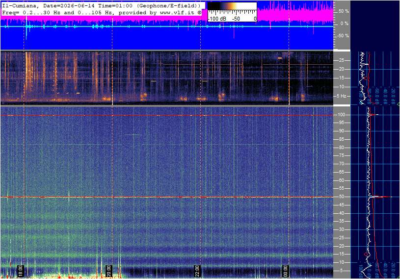This screenshot has height=279, width=400.
Task: Click the 85 tick on E-field axis
Action: click(x=341, y=139)
